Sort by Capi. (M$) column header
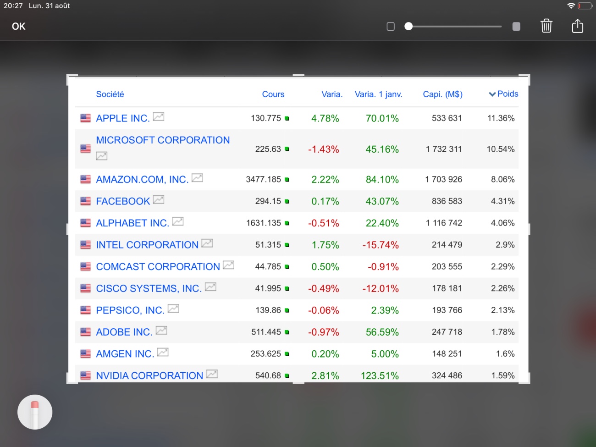596x447 pixels. tap(443, 94)
